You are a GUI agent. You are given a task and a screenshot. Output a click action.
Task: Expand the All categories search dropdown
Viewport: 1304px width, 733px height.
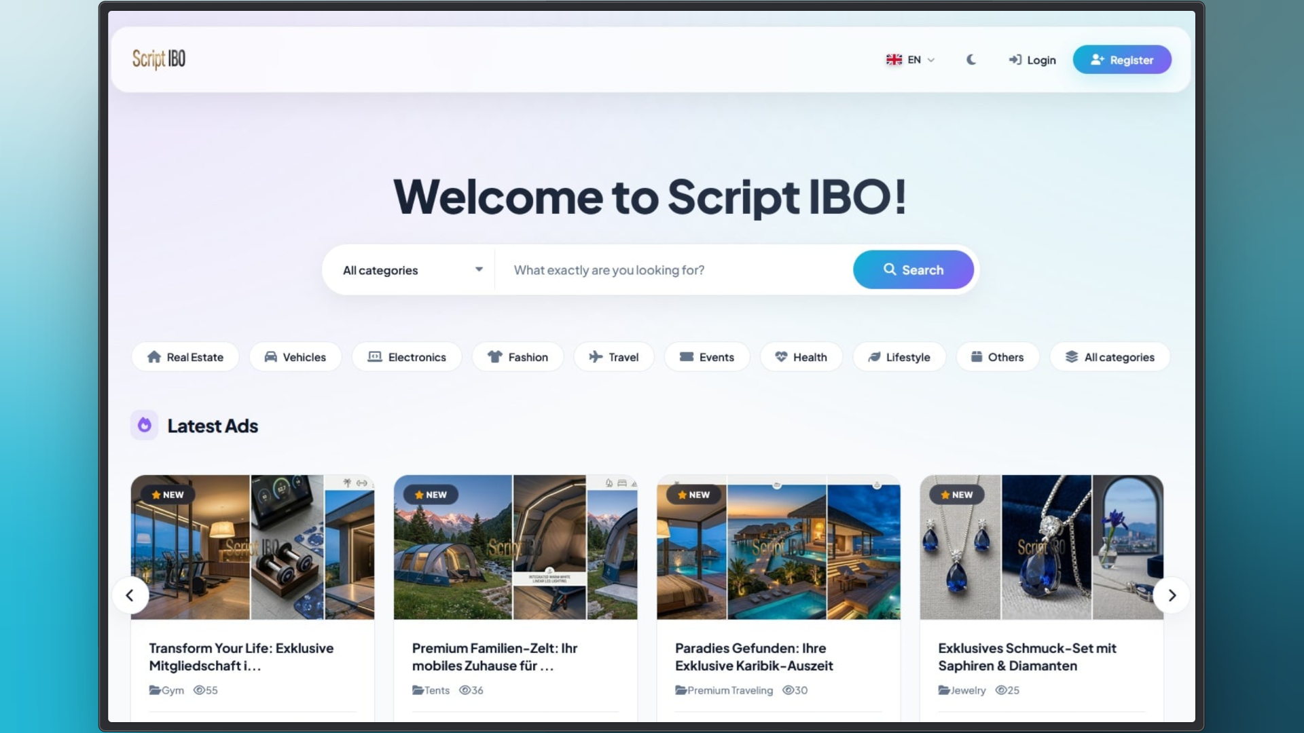tap(412, 270)
